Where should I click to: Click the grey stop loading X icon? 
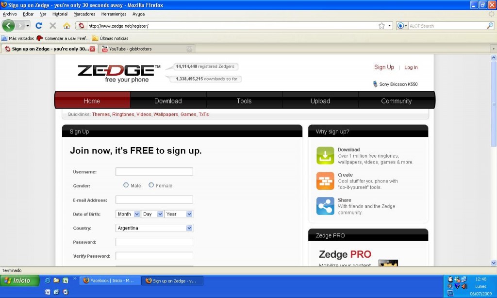click(52, 26)
